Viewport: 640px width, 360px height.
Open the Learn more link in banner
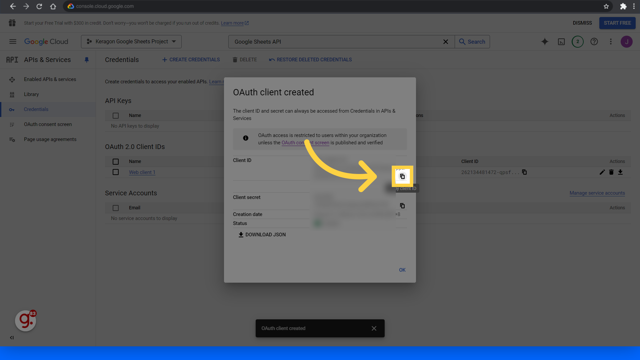click(x=235, y=23)
